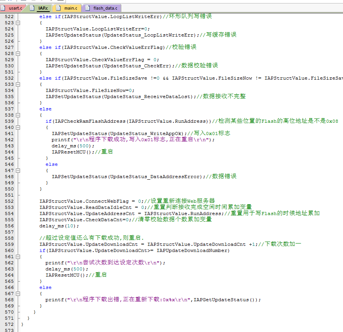This screenshot has width=343, height=332.
Task: Click line number 552 in the gutter
Action: pyautogui.click(x=9, y=201)
